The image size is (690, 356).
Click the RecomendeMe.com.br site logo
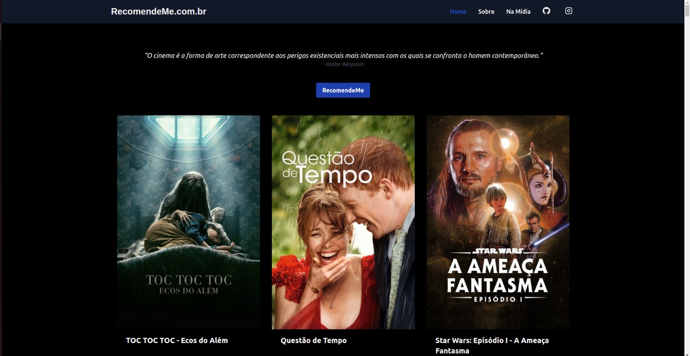[159, 12]
